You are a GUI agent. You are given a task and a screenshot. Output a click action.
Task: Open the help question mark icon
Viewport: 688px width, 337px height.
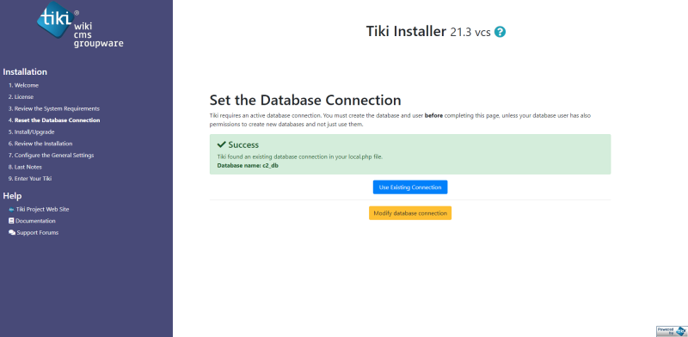[500, 32]
